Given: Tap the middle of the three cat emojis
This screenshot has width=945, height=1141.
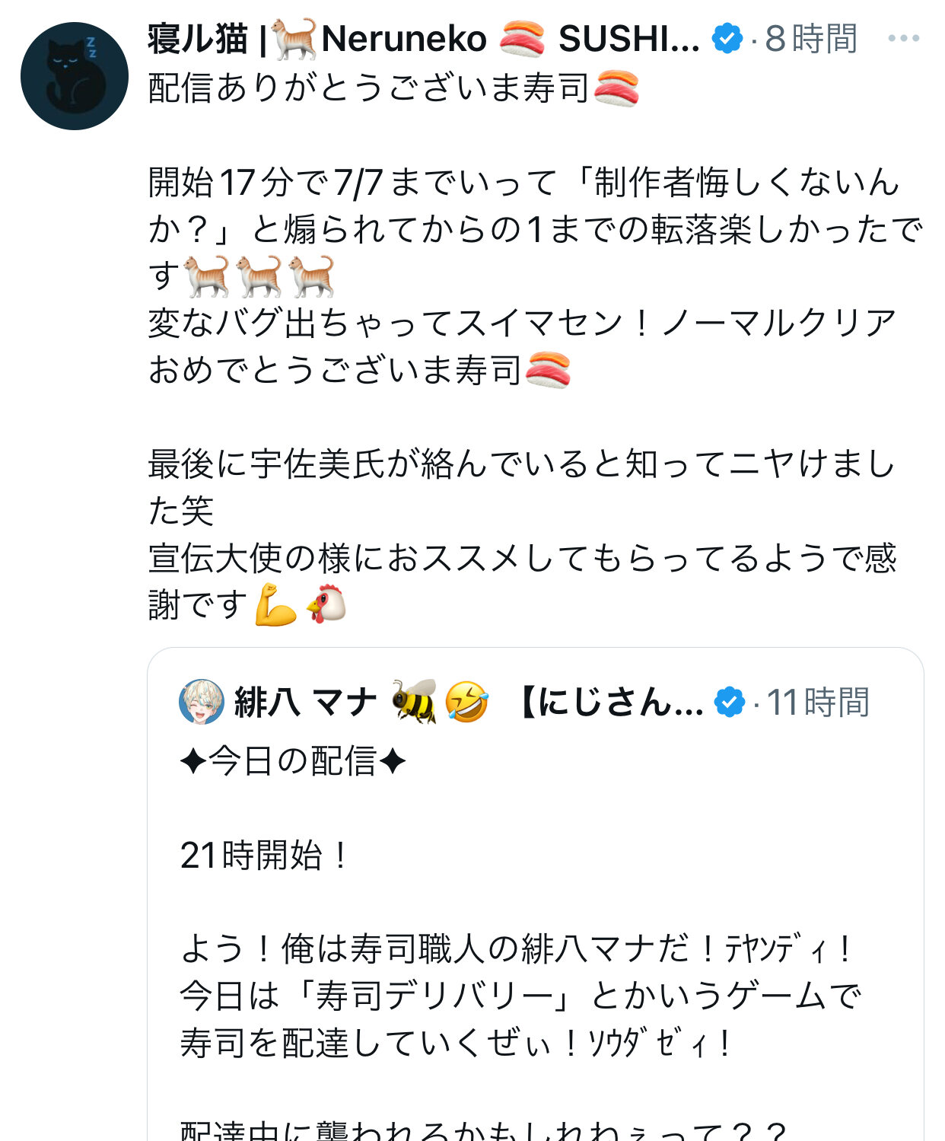Looking at the screenshot, I should 259,276.
